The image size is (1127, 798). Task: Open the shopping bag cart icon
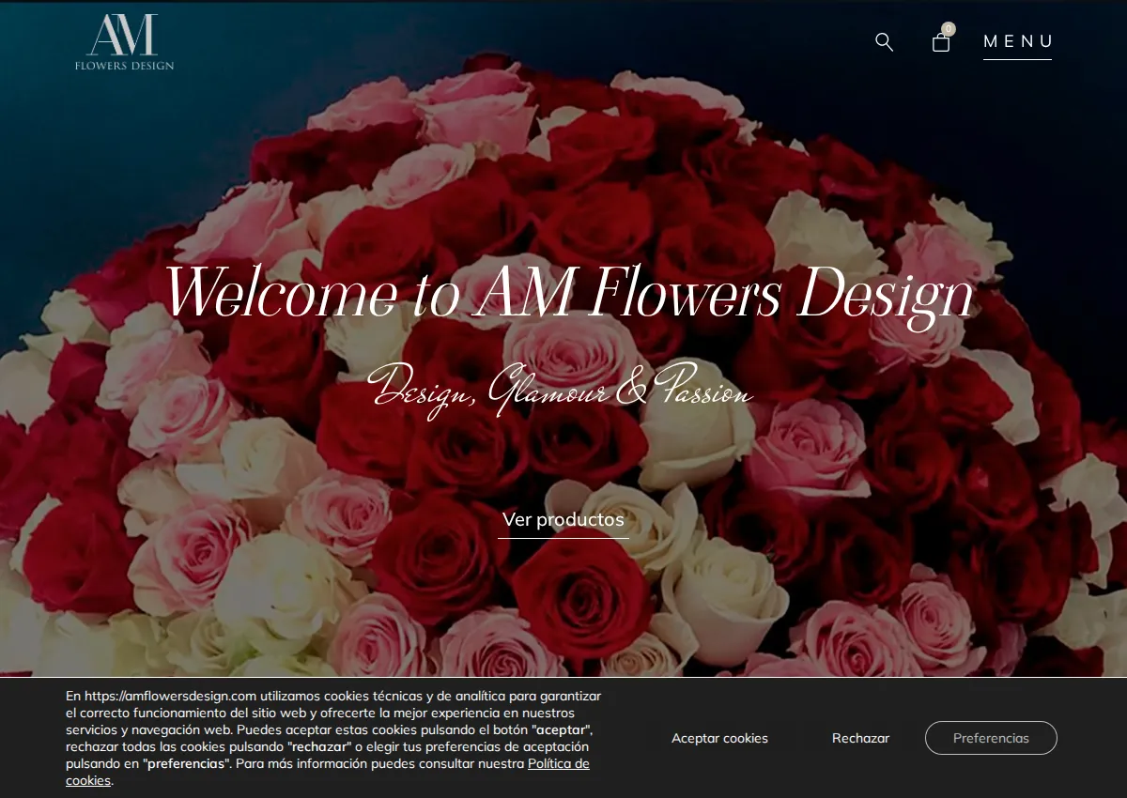(x=941, y=42)
